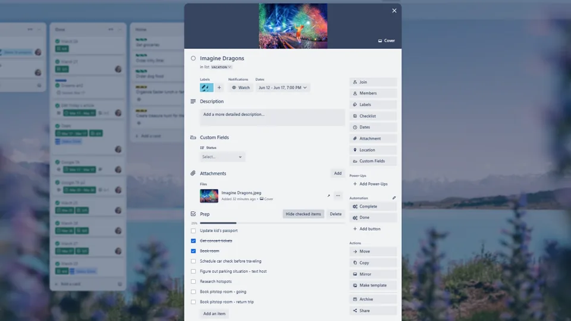Run the Done automation button
This screenshot has width=571, height=321.
click(373, 218)
